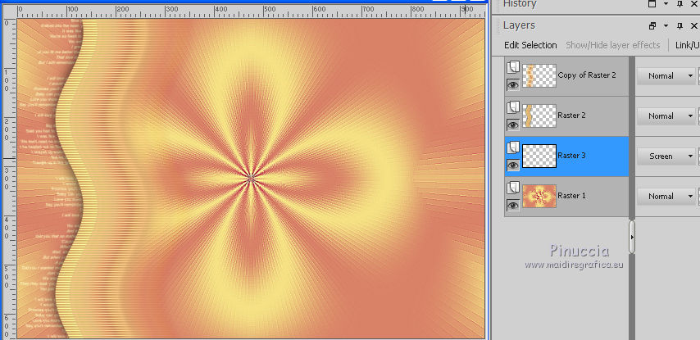Open blend mode dropdown for Raster 2
700x340 pixels.
coord(666,116)
